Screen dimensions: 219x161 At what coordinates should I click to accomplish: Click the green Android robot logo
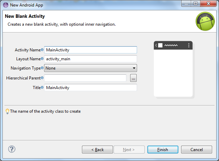click(205, 21)
